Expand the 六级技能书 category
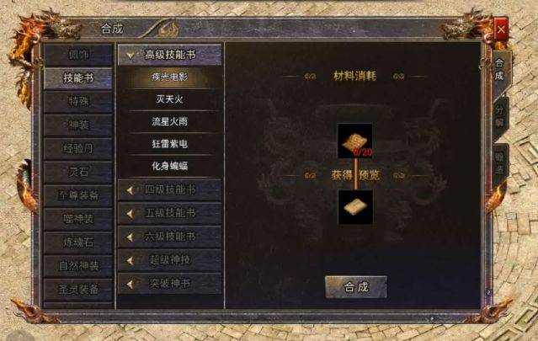Viewport: 538px width, 341px height. click(169, 237)
